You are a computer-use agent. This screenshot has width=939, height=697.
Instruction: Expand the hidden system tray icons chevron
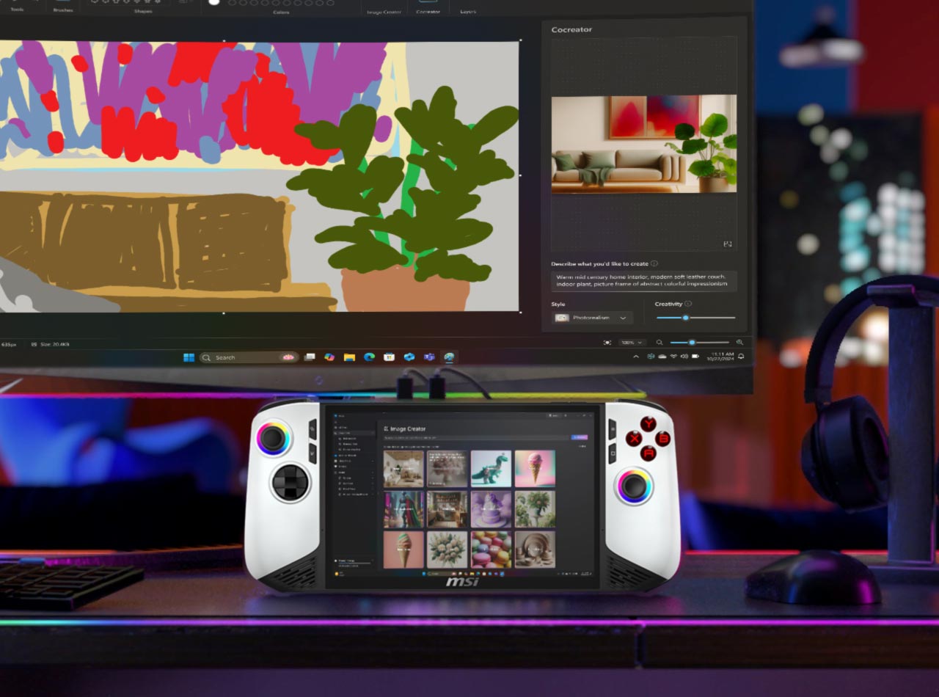(x=636, y=357)
